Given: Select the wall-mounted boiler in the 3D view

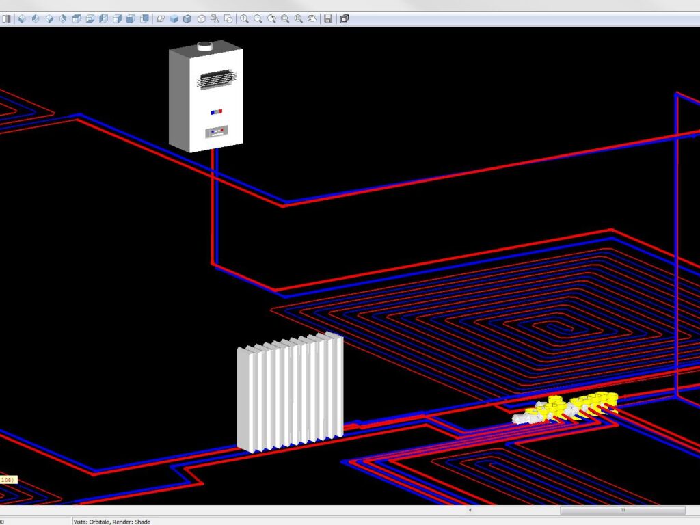Looking at the screenshot, I should point(205,96).
